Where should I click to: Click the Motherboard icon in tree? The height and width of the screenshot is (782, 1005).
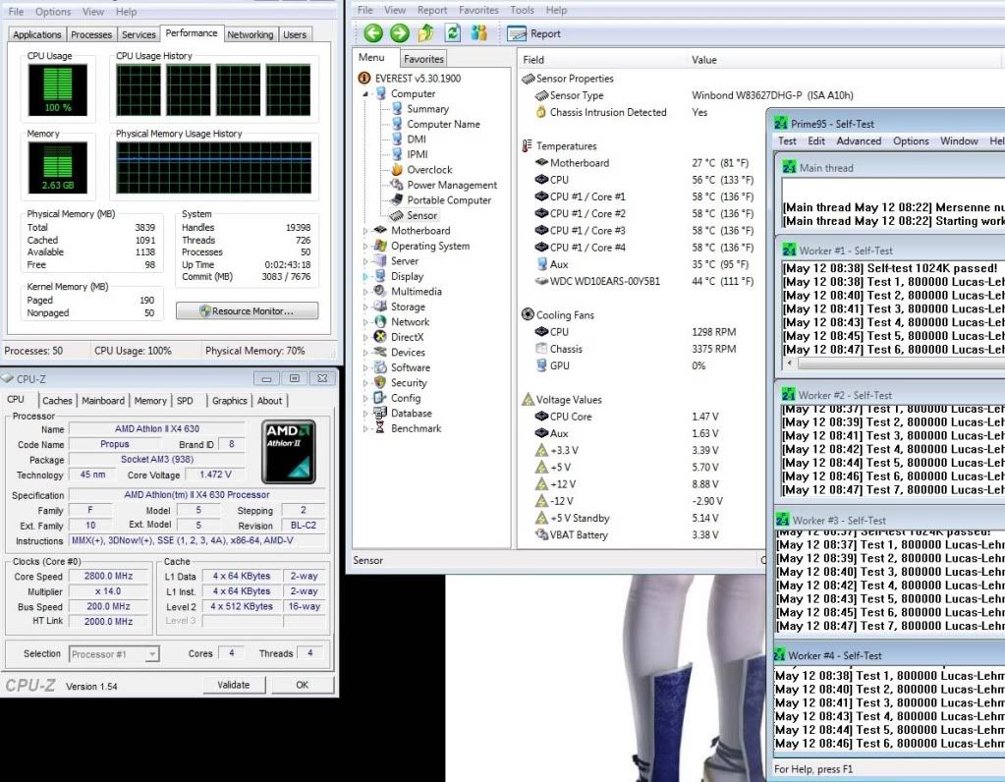(381, 230)
